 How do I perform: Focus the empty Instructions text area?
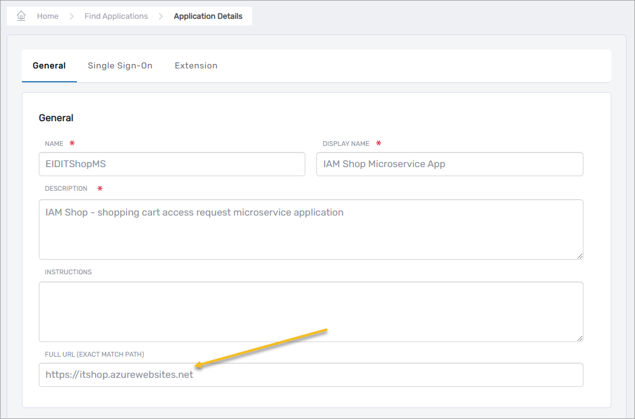310,311
